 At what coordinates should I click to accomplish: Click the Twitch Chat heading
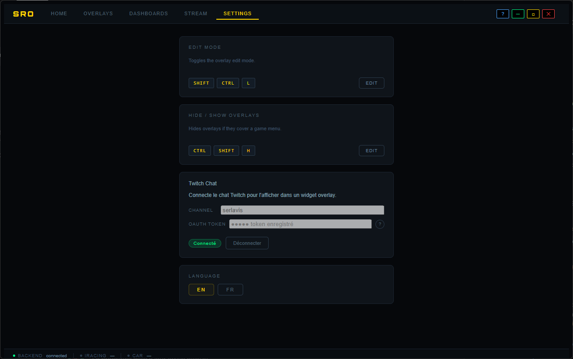click(x=202, y=184)
